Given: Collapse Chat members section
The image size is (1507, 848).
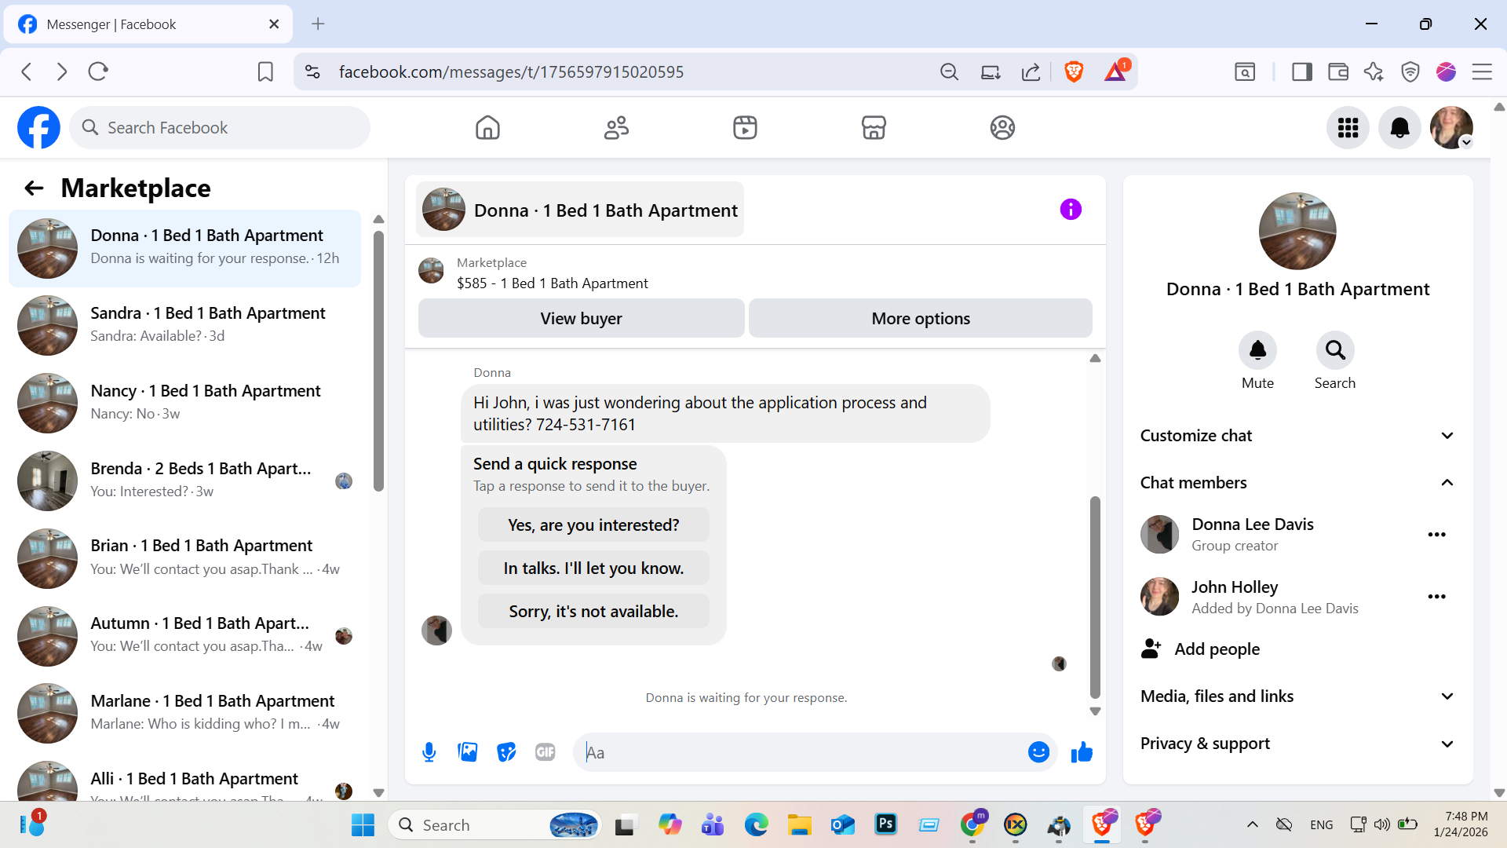Looking at the screenshot, I should click(1297, 483).
